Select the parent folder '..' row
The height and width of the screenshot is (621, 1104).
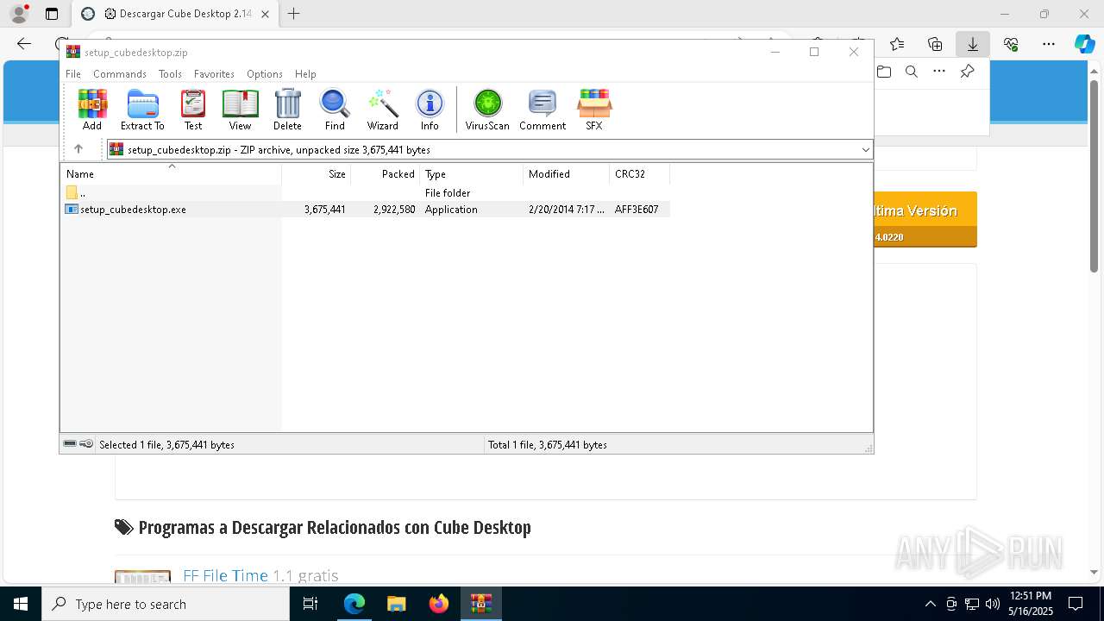(x=366, y=193)
